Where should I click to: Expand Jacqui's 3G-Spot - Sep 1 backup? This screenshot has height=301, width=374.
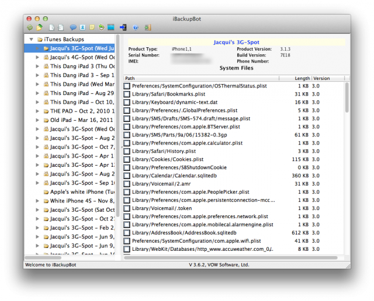pos(37,183)
